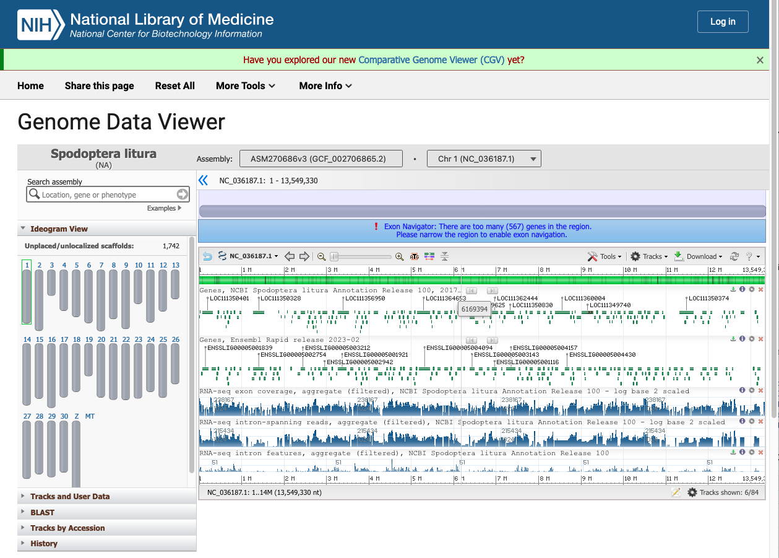Viewport: 779px width, 558px height.
Task: Click the zoom in magnifier icon
Action: (x=400, y=256)
